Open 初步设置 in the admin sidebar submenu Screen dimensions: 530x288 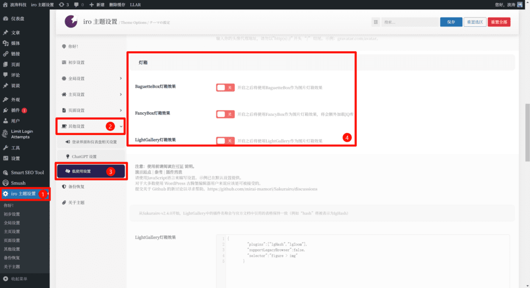click(12, 214)
